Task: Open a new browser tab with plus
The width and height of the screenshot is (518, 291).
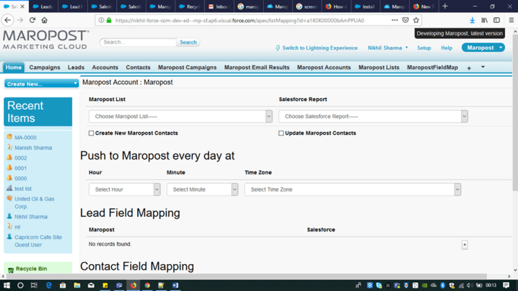Action: click(x=444, y=6)
